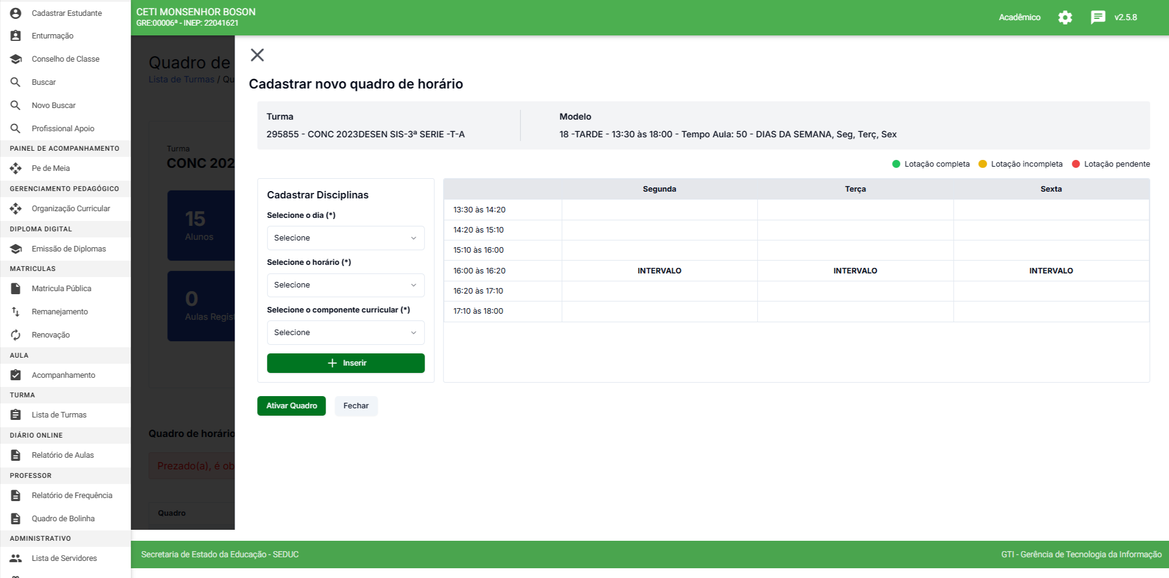This screenshot has height=578, width=1169.
Task: Click the Fechar button
Action: click(x=356, y=406)
